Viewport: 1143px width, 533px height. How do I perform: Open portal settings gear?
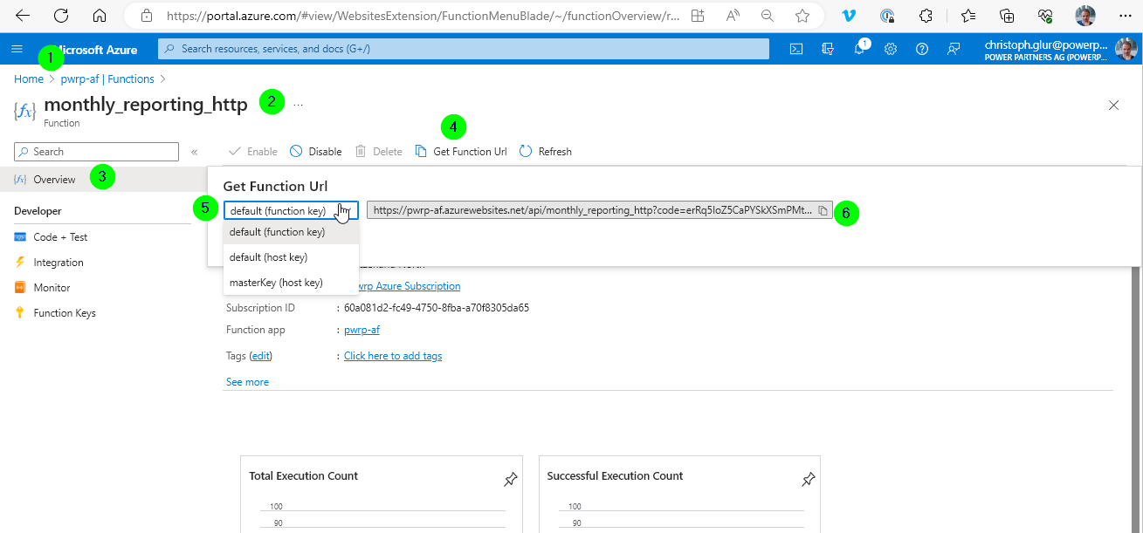tap(891, 49)
